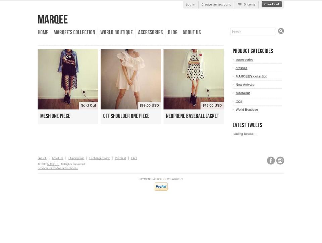Select the accessories category link

tap(245, 60)
